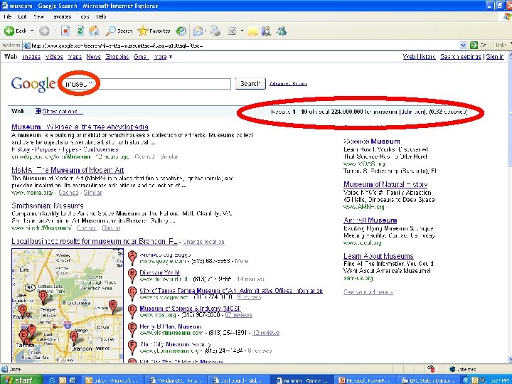Expand the address bar dropdown arrow
512x384 pixels.
pyautogui.click(x=463, y=45)
